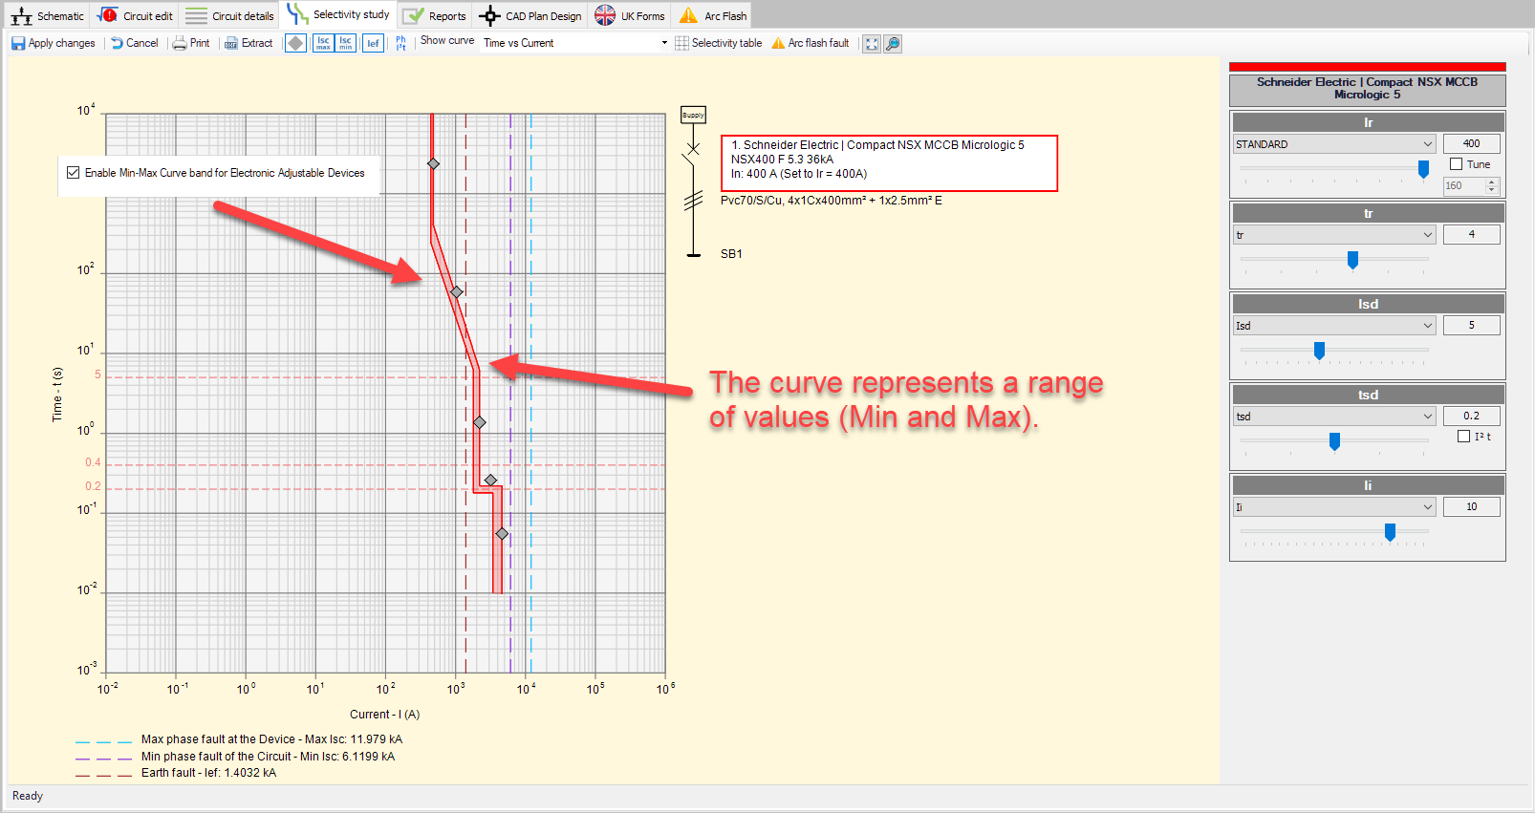1535x813 pixels.
Task: Open the Schematic tab
Action: pyautogui.click(x=47, y=15)
